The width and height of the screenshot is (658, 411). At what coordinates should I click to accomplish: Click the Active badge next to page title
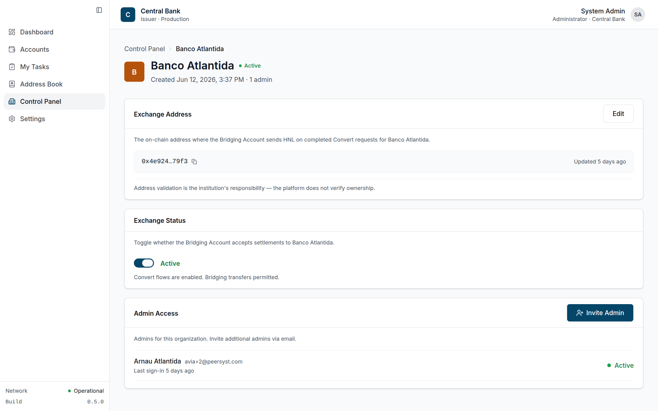pos(250,66)
